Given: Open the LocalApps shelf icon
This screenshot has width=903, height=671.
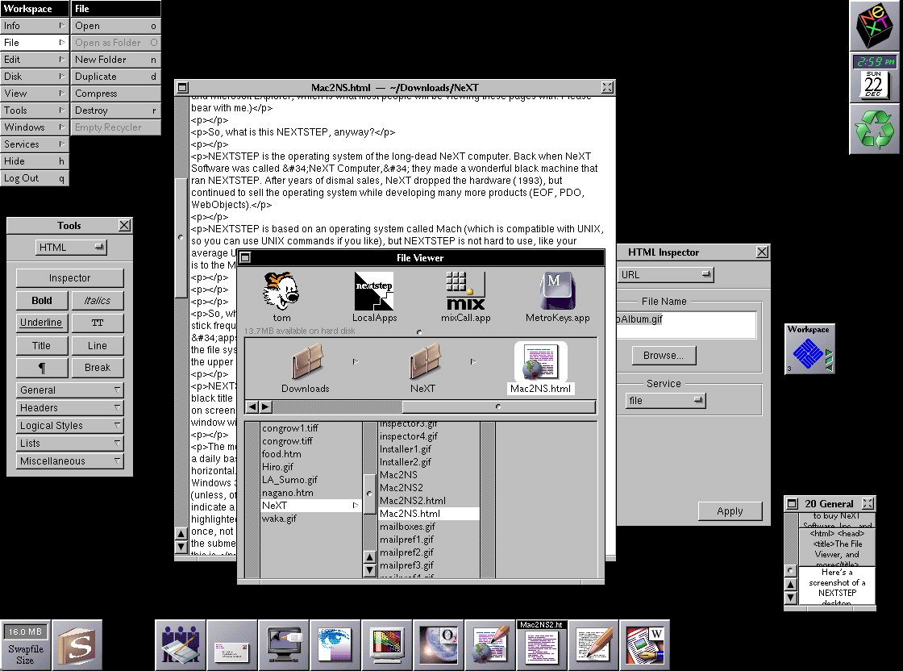Looking at the screenshot, I should pos(374,291).
